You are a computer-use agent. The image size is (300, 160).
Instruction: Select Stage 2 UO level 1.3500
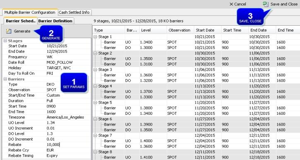[146, 58]
